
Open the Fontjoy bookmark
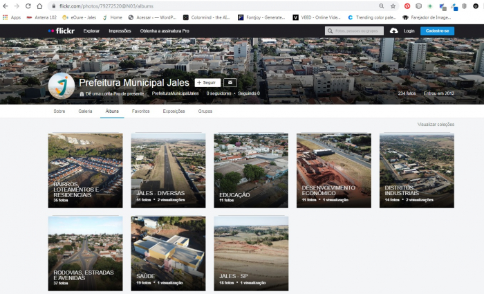pos(261,17)
